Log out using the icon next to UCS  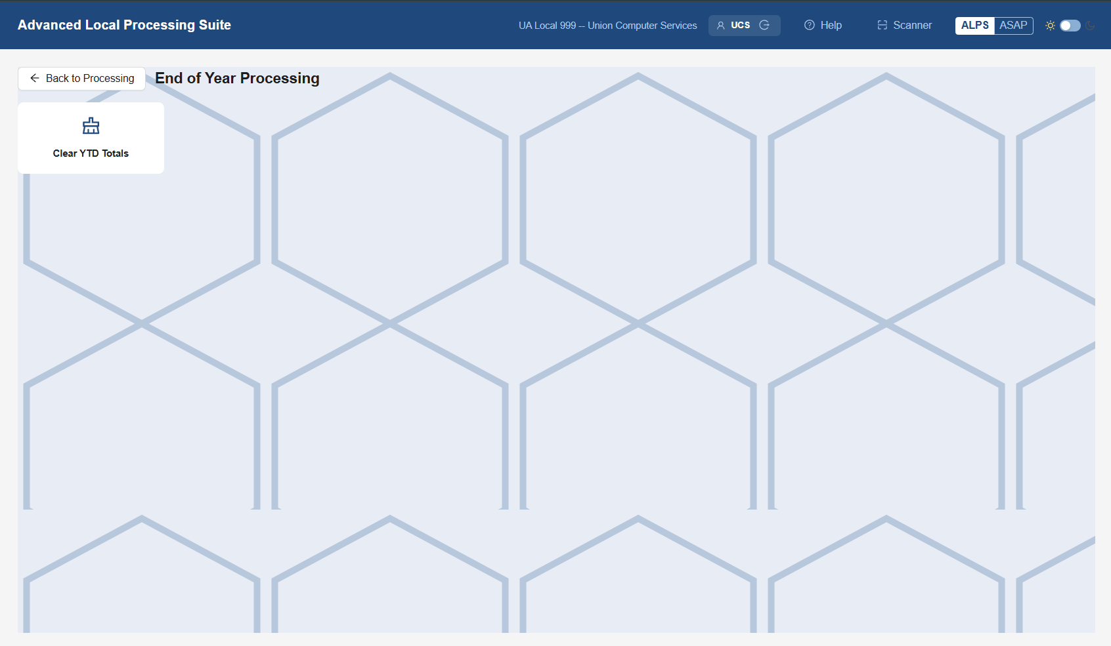[764, 25]
